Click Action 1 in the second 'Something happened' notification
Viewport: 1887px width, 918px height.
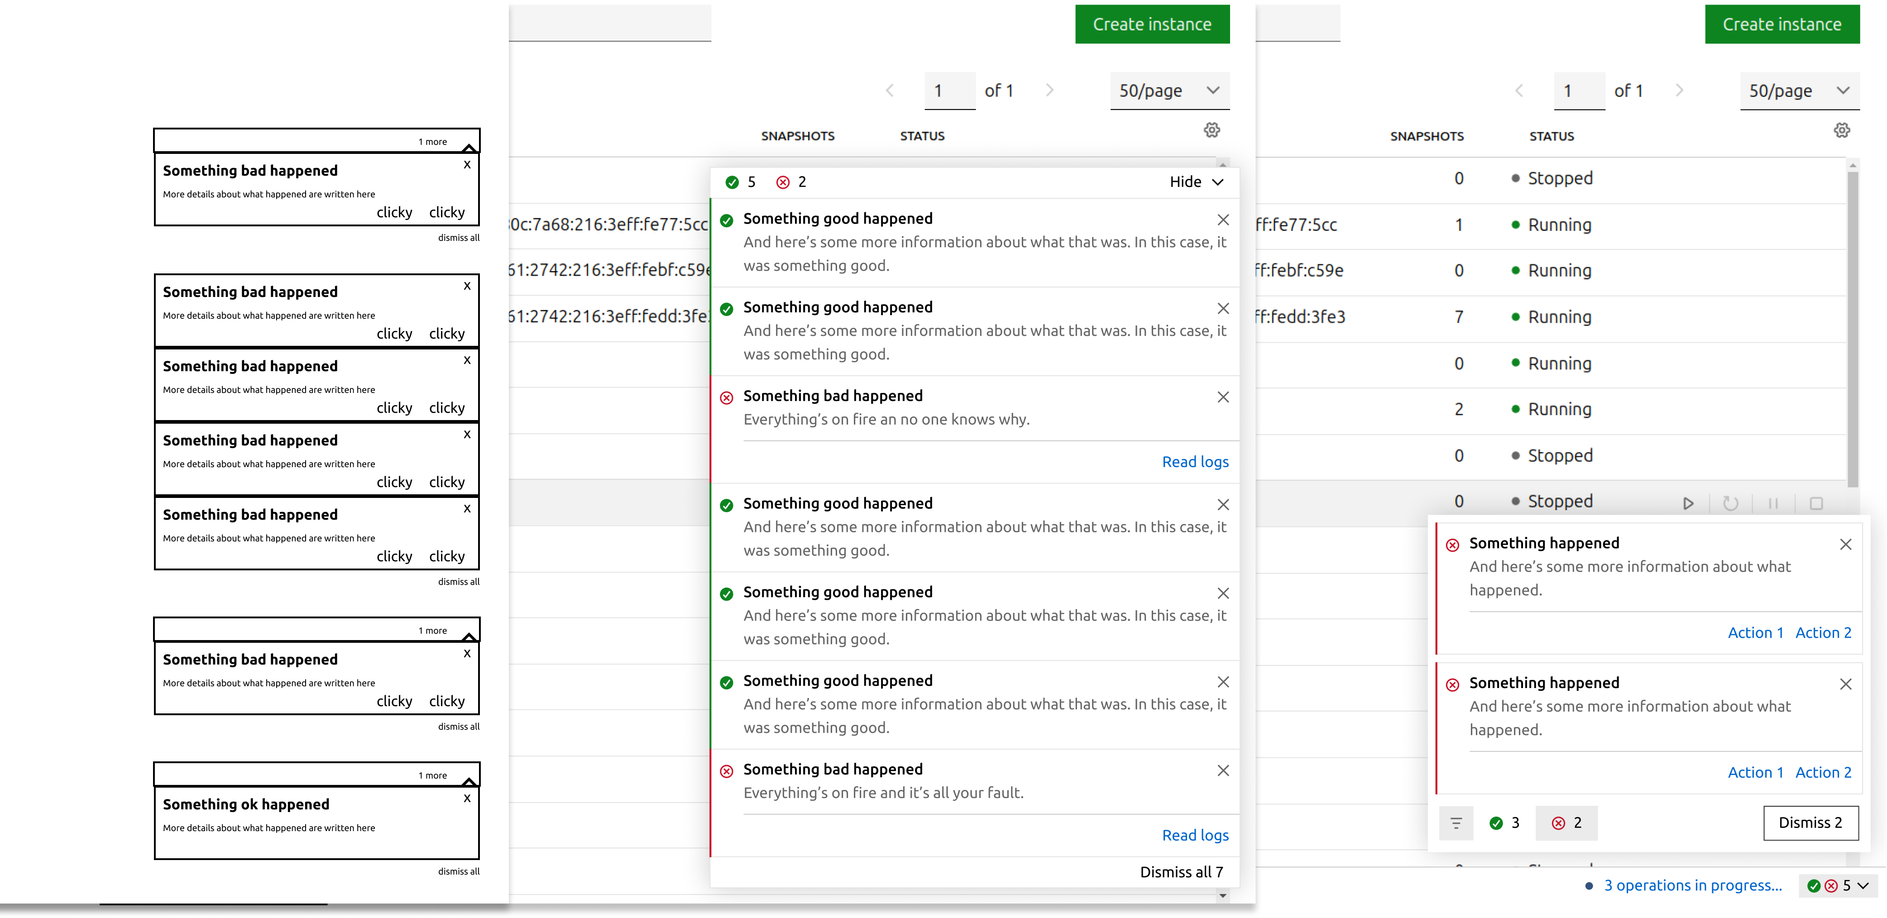pos(1755,773)
